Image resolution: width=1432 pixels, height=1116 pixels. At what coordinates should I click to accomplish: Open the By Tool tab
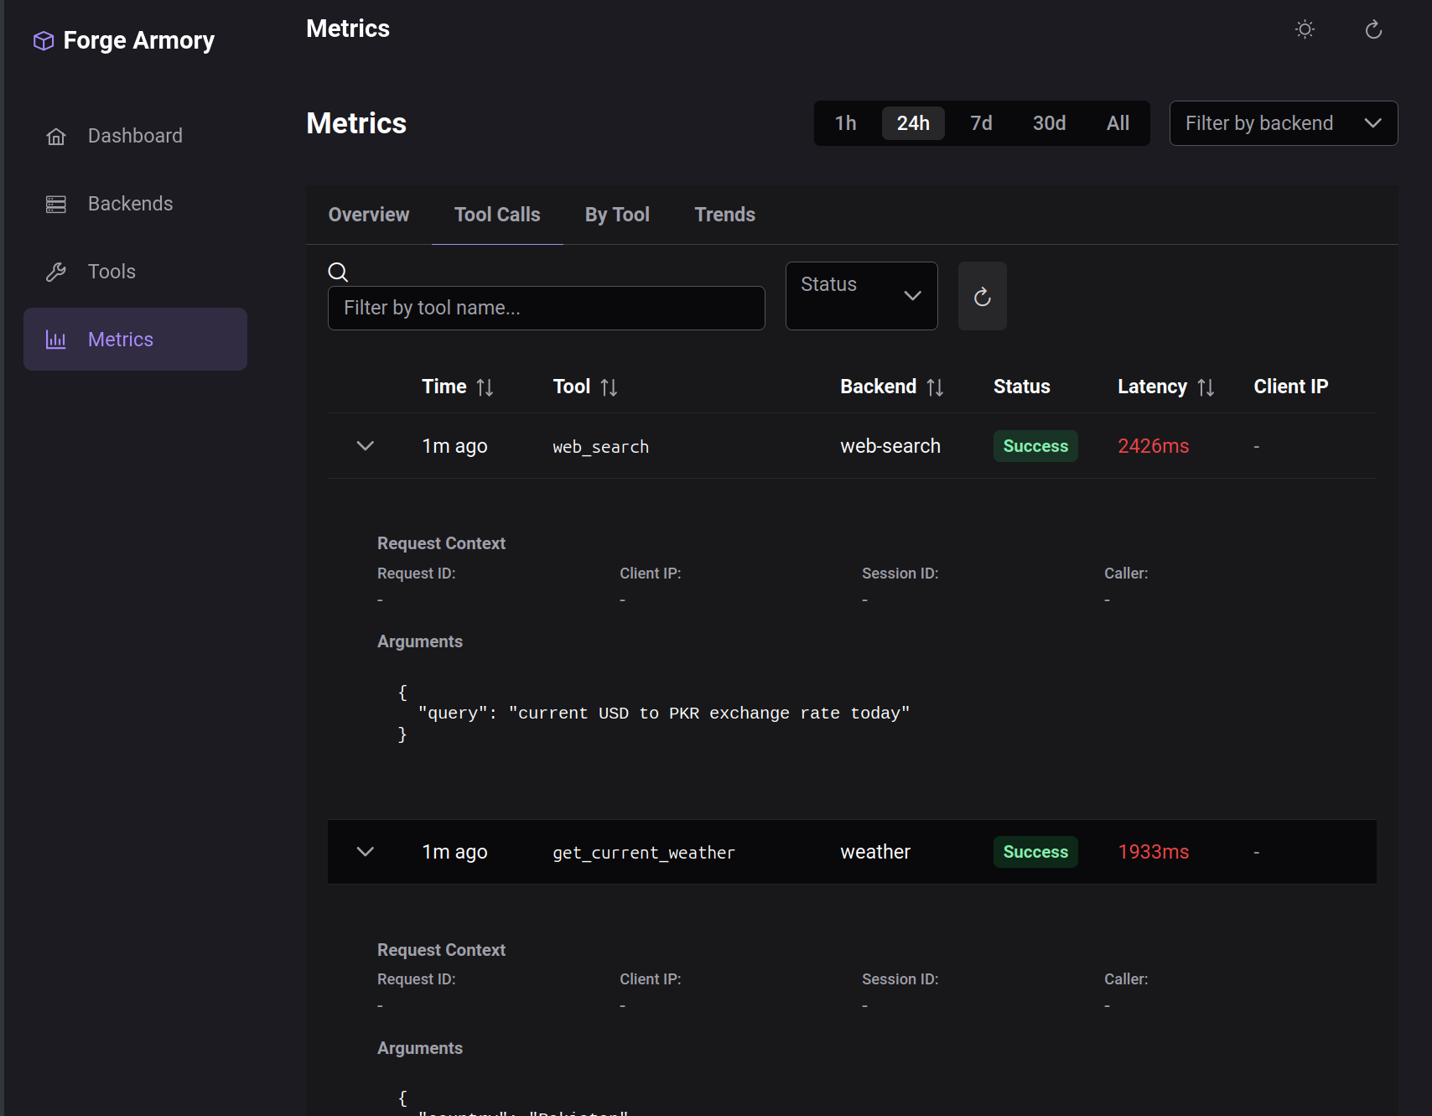tap(617, 215)
